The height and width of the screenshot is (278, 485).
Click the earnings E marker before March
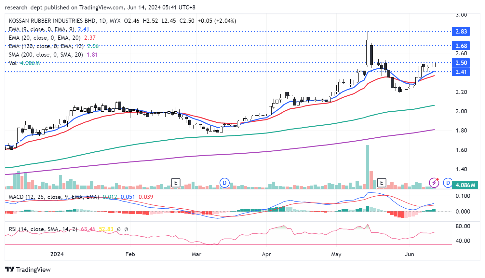tap(176, 183)
